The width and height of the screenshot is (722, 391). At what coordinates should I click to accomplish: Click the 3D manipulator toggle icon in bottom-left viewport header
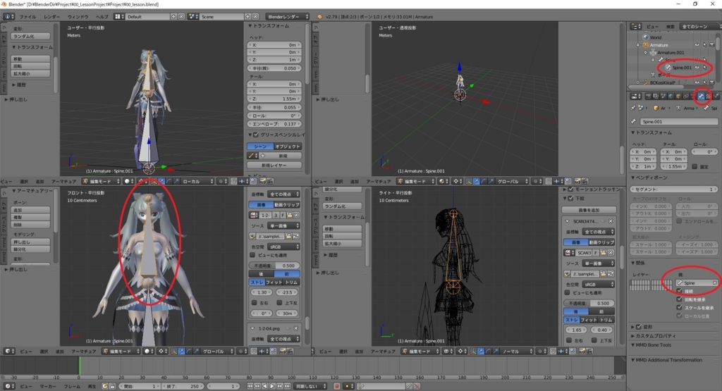pos(173,351)
